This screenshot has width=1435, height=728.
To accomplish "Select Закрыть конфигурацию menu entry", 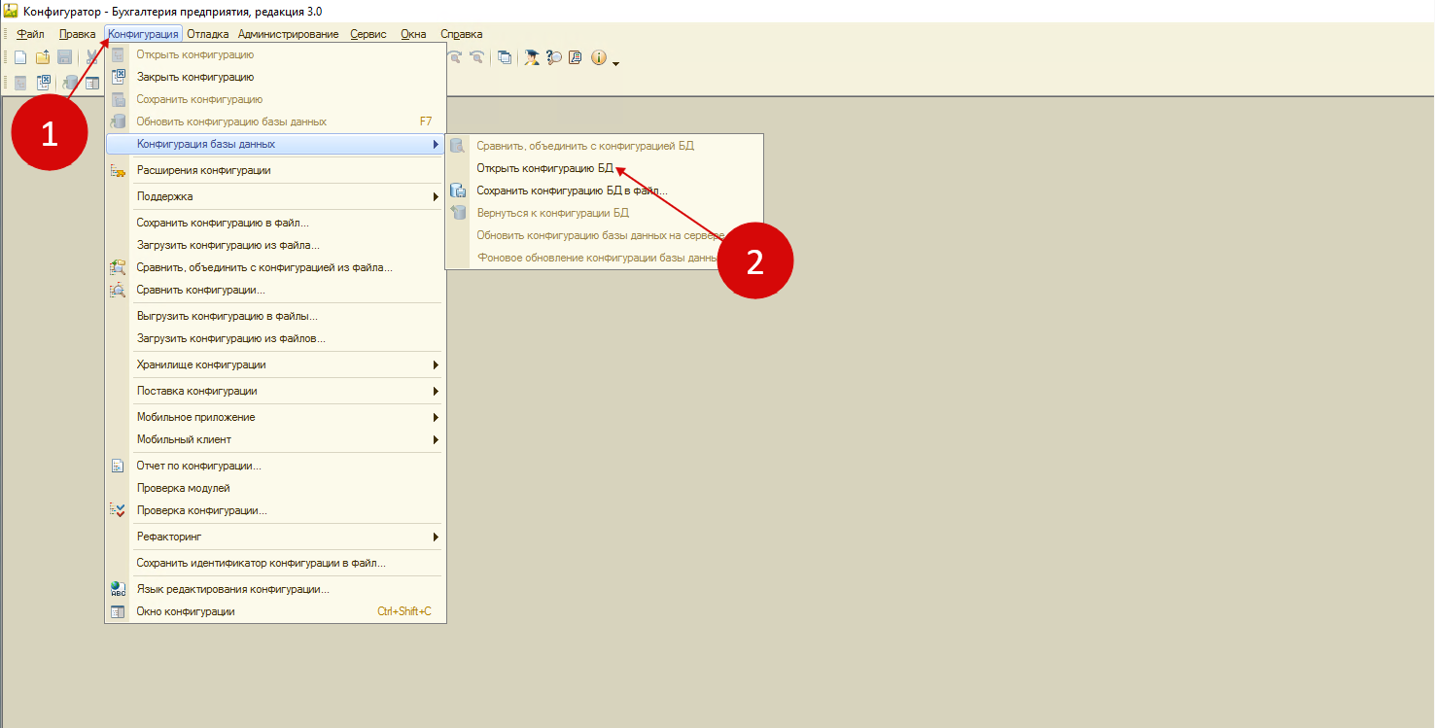I will pos(276,77).
